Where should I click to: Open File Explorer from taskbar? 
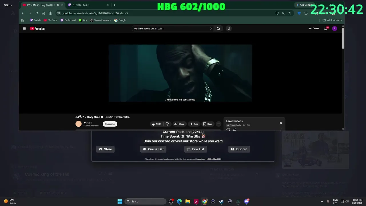coord(188,201)
